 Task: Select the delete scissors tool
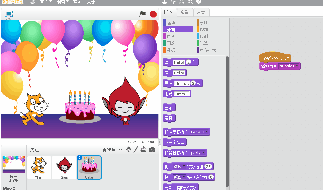173,2
